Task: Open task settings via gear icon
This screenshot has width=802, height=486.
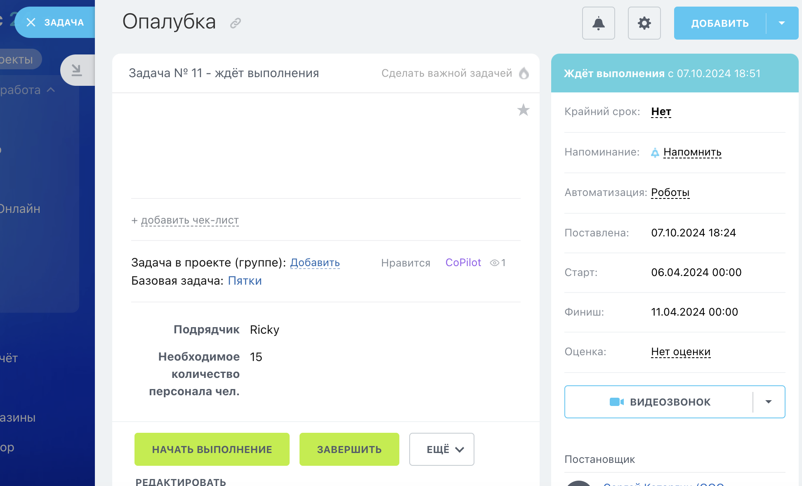Action: coord(644,23)
